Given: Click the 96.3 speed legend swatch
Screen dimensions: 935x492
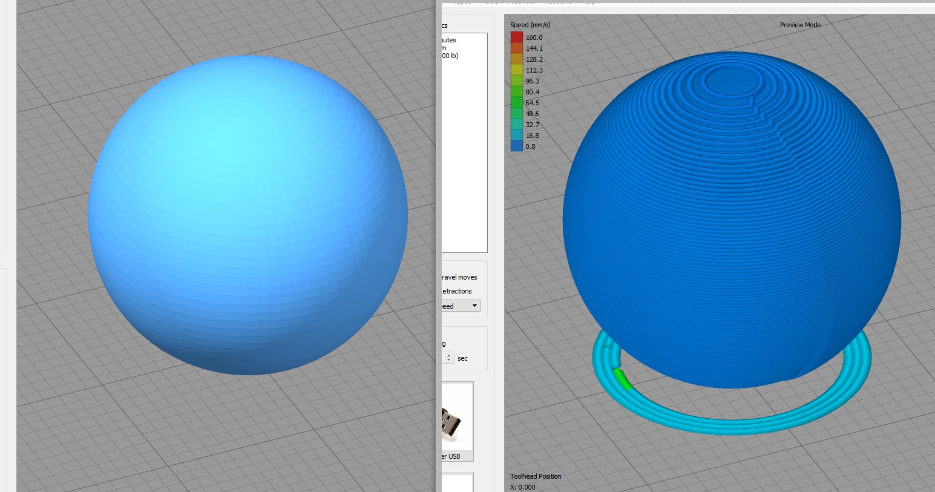Looking at the screenshot, I should [x=516, y=81].
